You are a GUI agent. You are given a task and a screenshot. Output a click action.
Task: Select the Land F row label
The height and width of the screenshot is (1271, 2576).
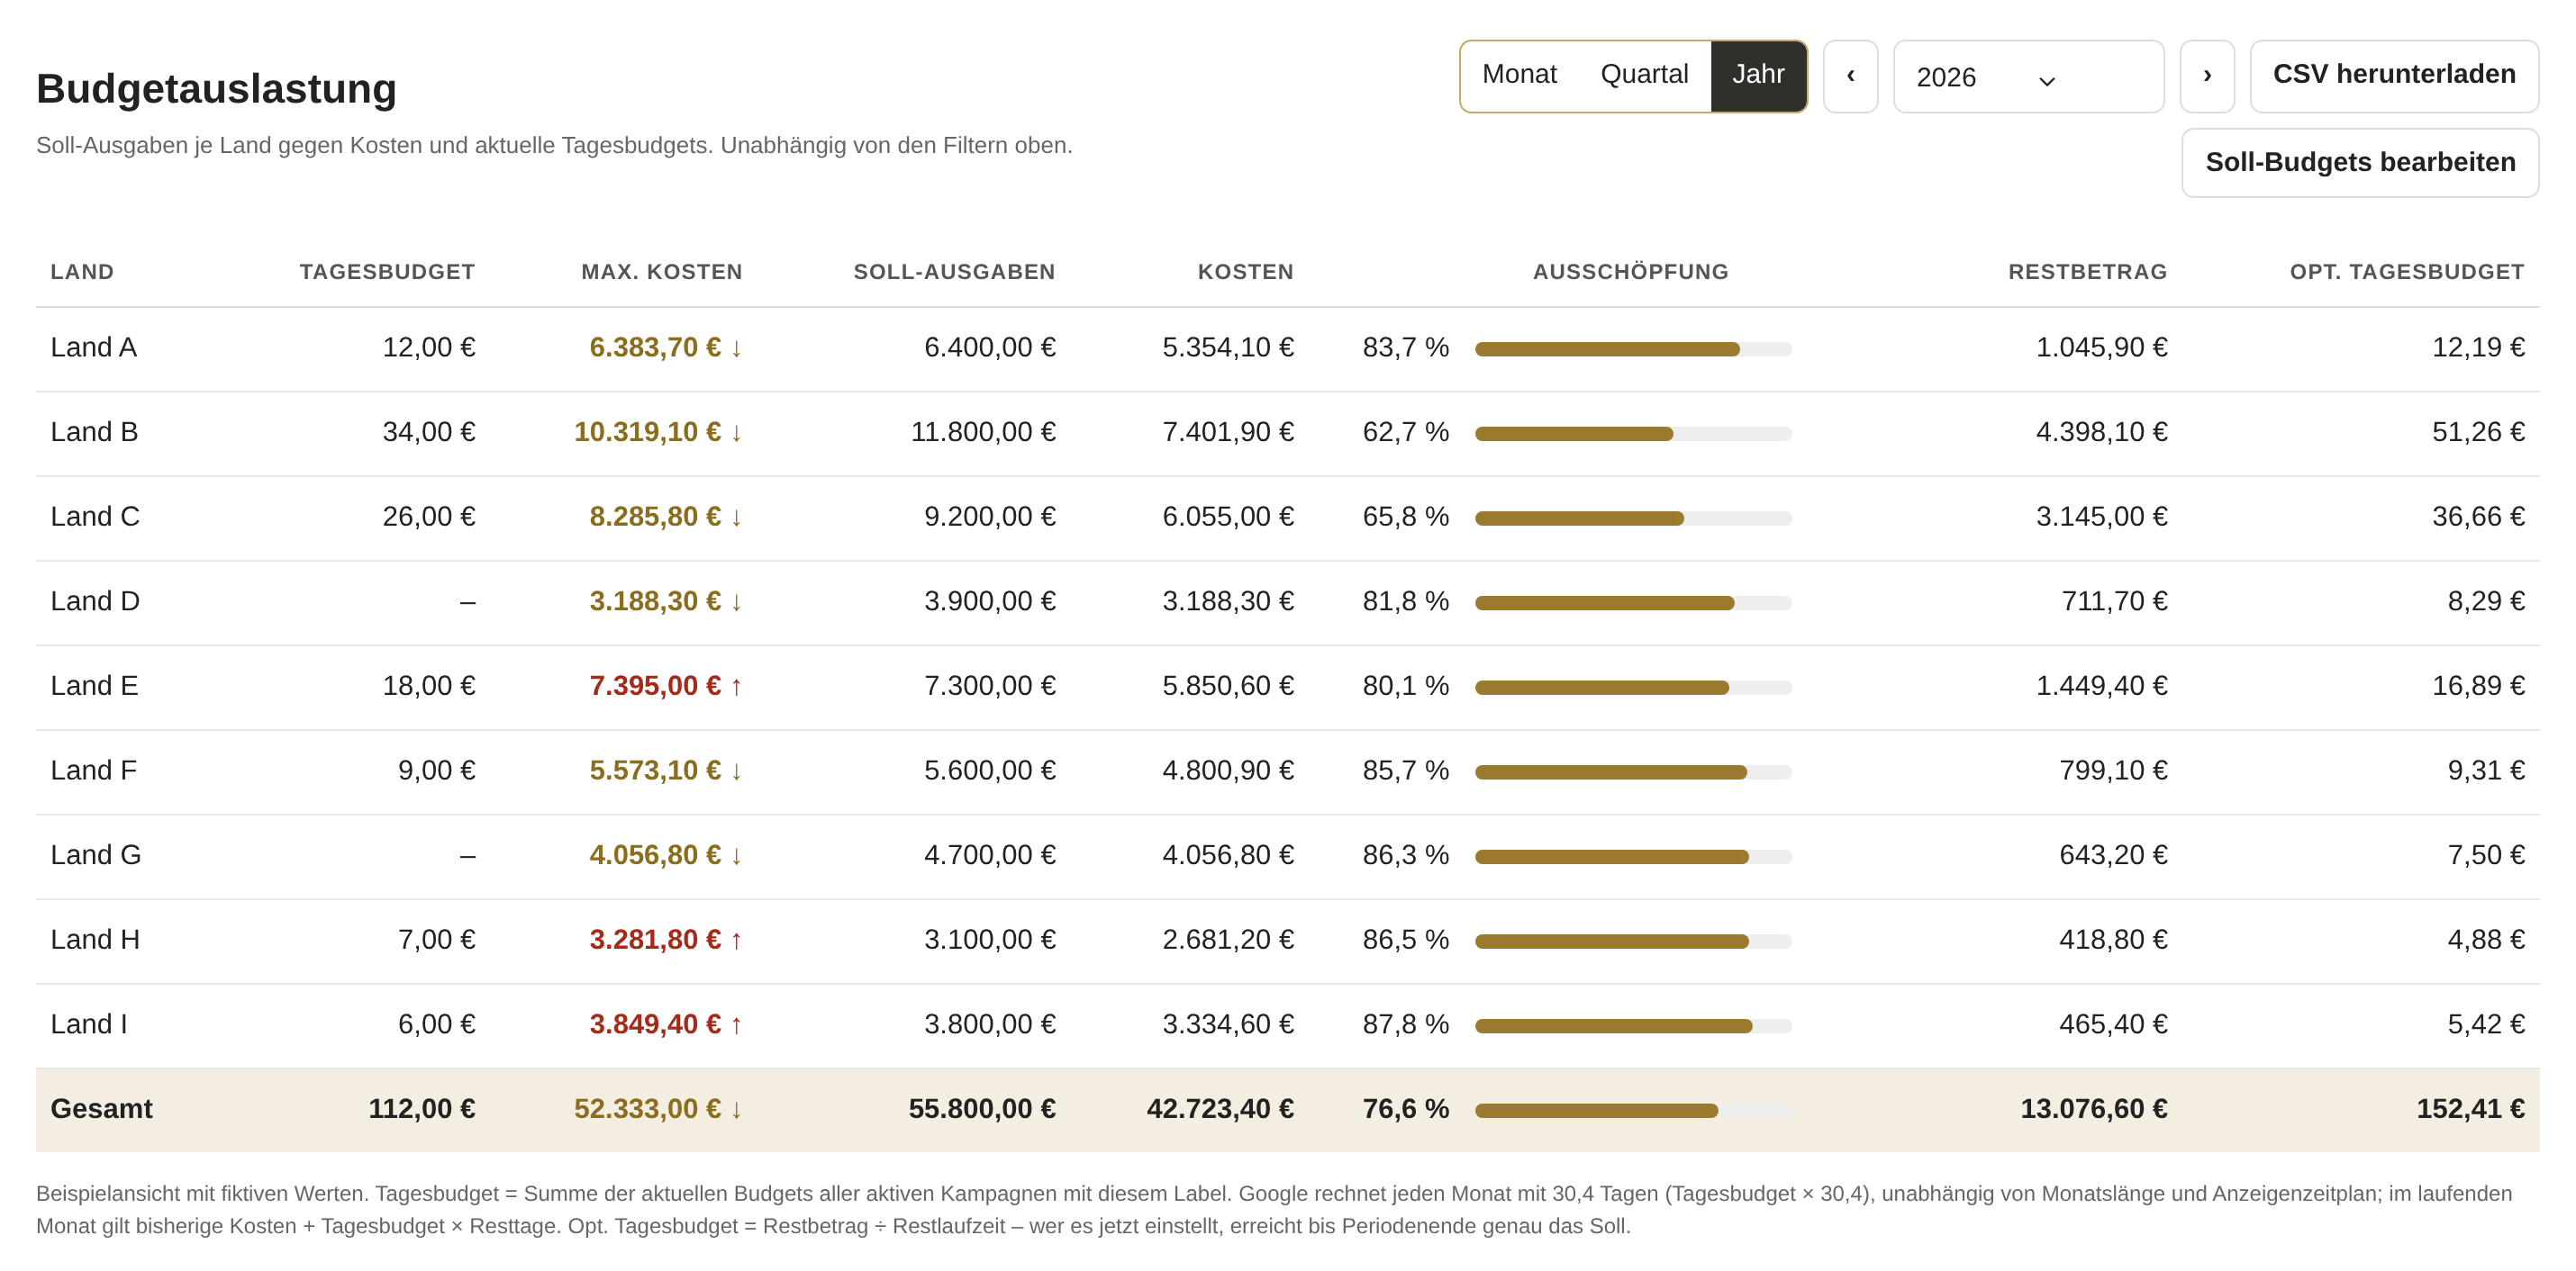click(93, 771)
